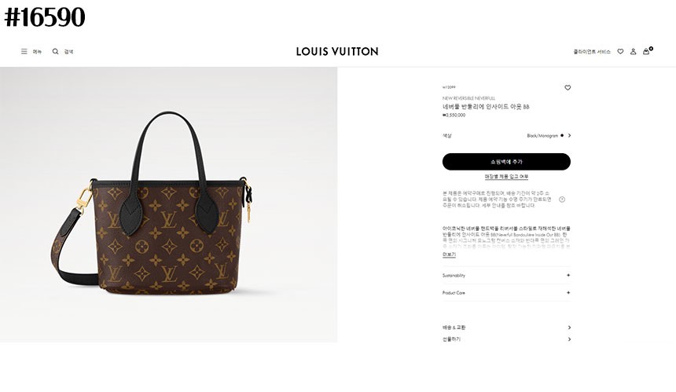Open the account profile icon
The width and height of the screenshot is (676, 392).
point(633,51)
